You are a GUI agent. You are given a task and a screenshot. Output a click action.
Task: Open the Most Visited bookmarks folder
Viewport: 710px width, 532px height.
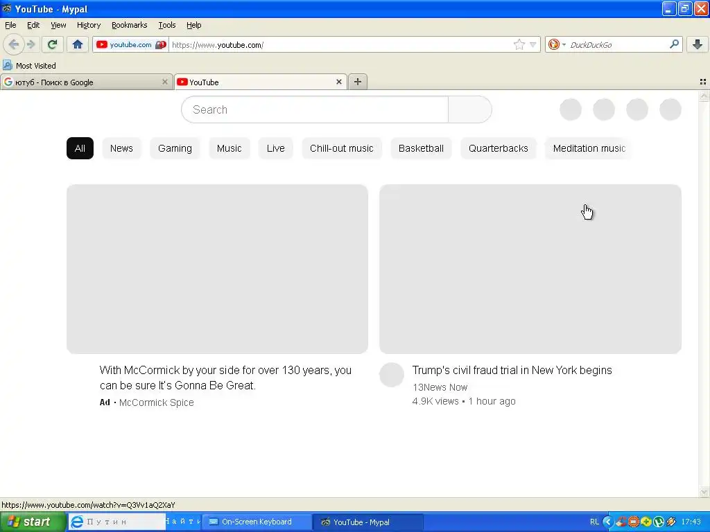[x=29, y=66]
